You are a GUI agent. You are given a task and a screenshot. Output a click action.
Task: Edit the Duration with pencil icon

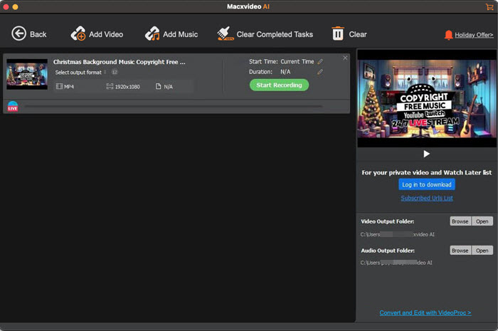[x=320, y=72]
